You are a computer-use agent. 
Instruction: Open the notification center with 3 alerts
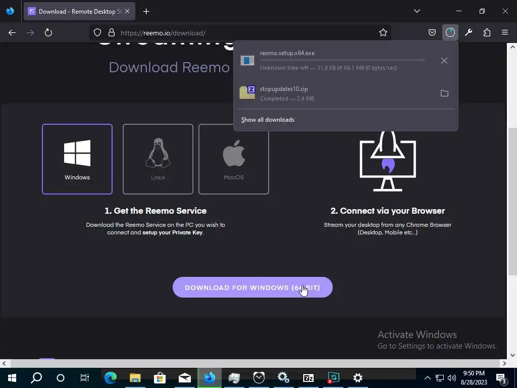pos(501,378)
